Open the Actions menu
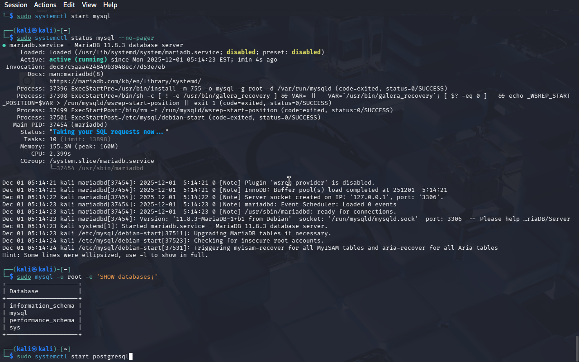Screen dimensions: 579x362 point(45,5)
